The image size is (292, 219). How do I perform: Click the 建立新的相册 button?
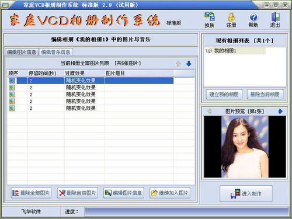click(x=224, y=95)
